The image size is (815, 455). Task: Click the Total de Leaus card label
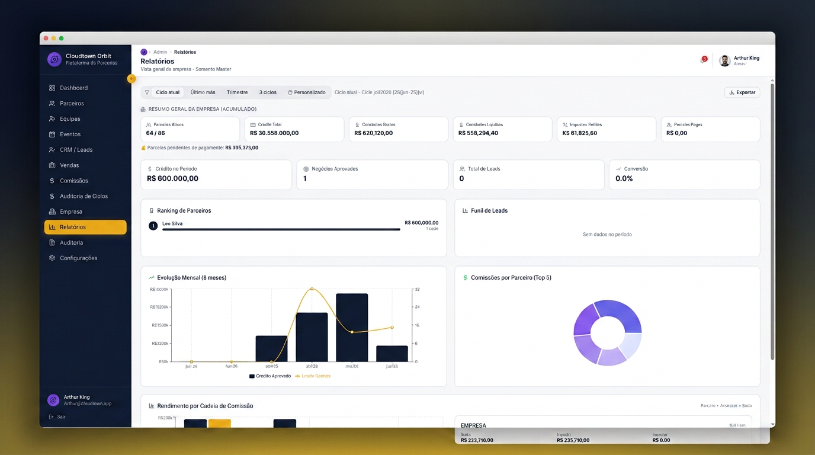(x=484, y=169)
